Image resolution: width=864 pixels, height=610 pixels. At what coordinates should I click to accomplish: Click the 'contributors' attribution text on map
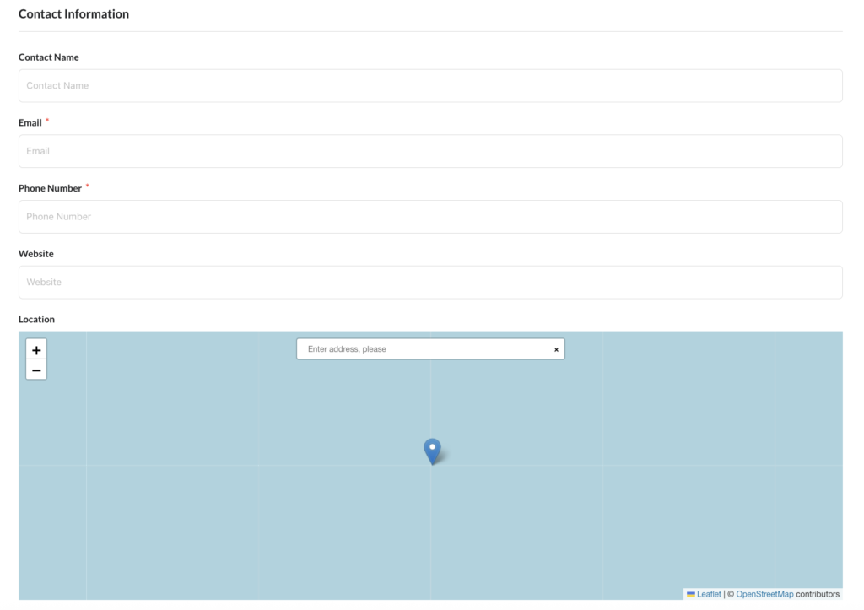pos(818,595)
